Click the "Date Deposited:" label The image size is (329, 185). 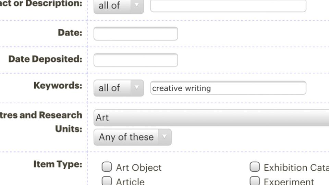tap(45, 59)
